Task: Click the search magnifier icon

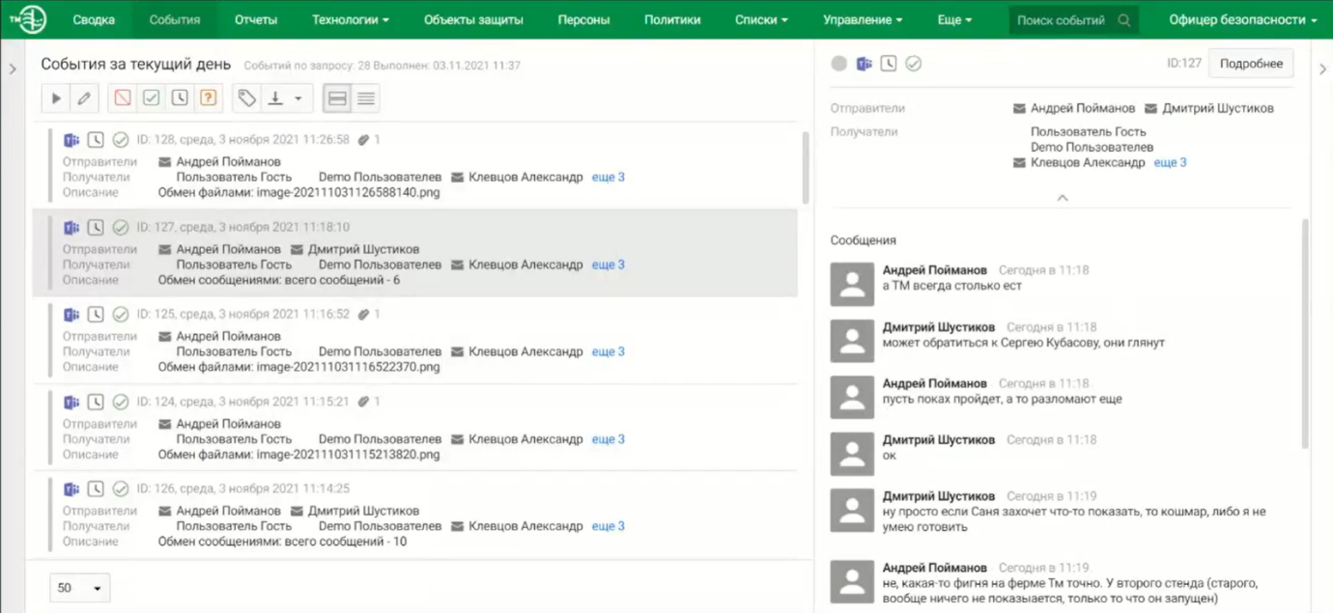Action: [x=1124, y=20]
